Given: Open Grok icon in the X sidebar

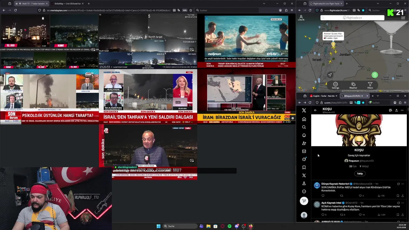Looking at the screenshot, I should (x=304, y=159).
